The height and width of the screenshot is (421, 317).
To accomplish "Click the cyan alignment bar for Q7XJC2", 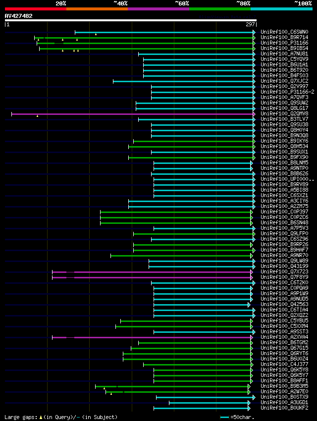I will [184, 81].
